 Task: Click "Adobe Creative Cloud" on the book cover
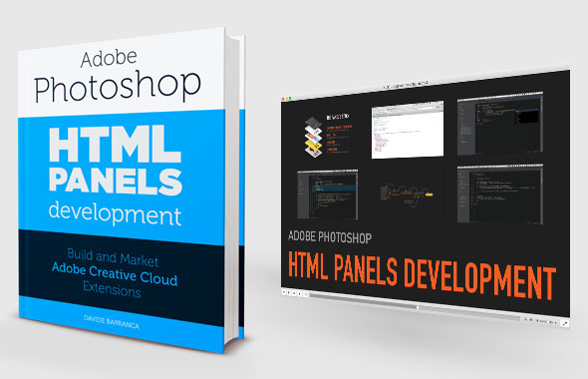coord(115,273)
